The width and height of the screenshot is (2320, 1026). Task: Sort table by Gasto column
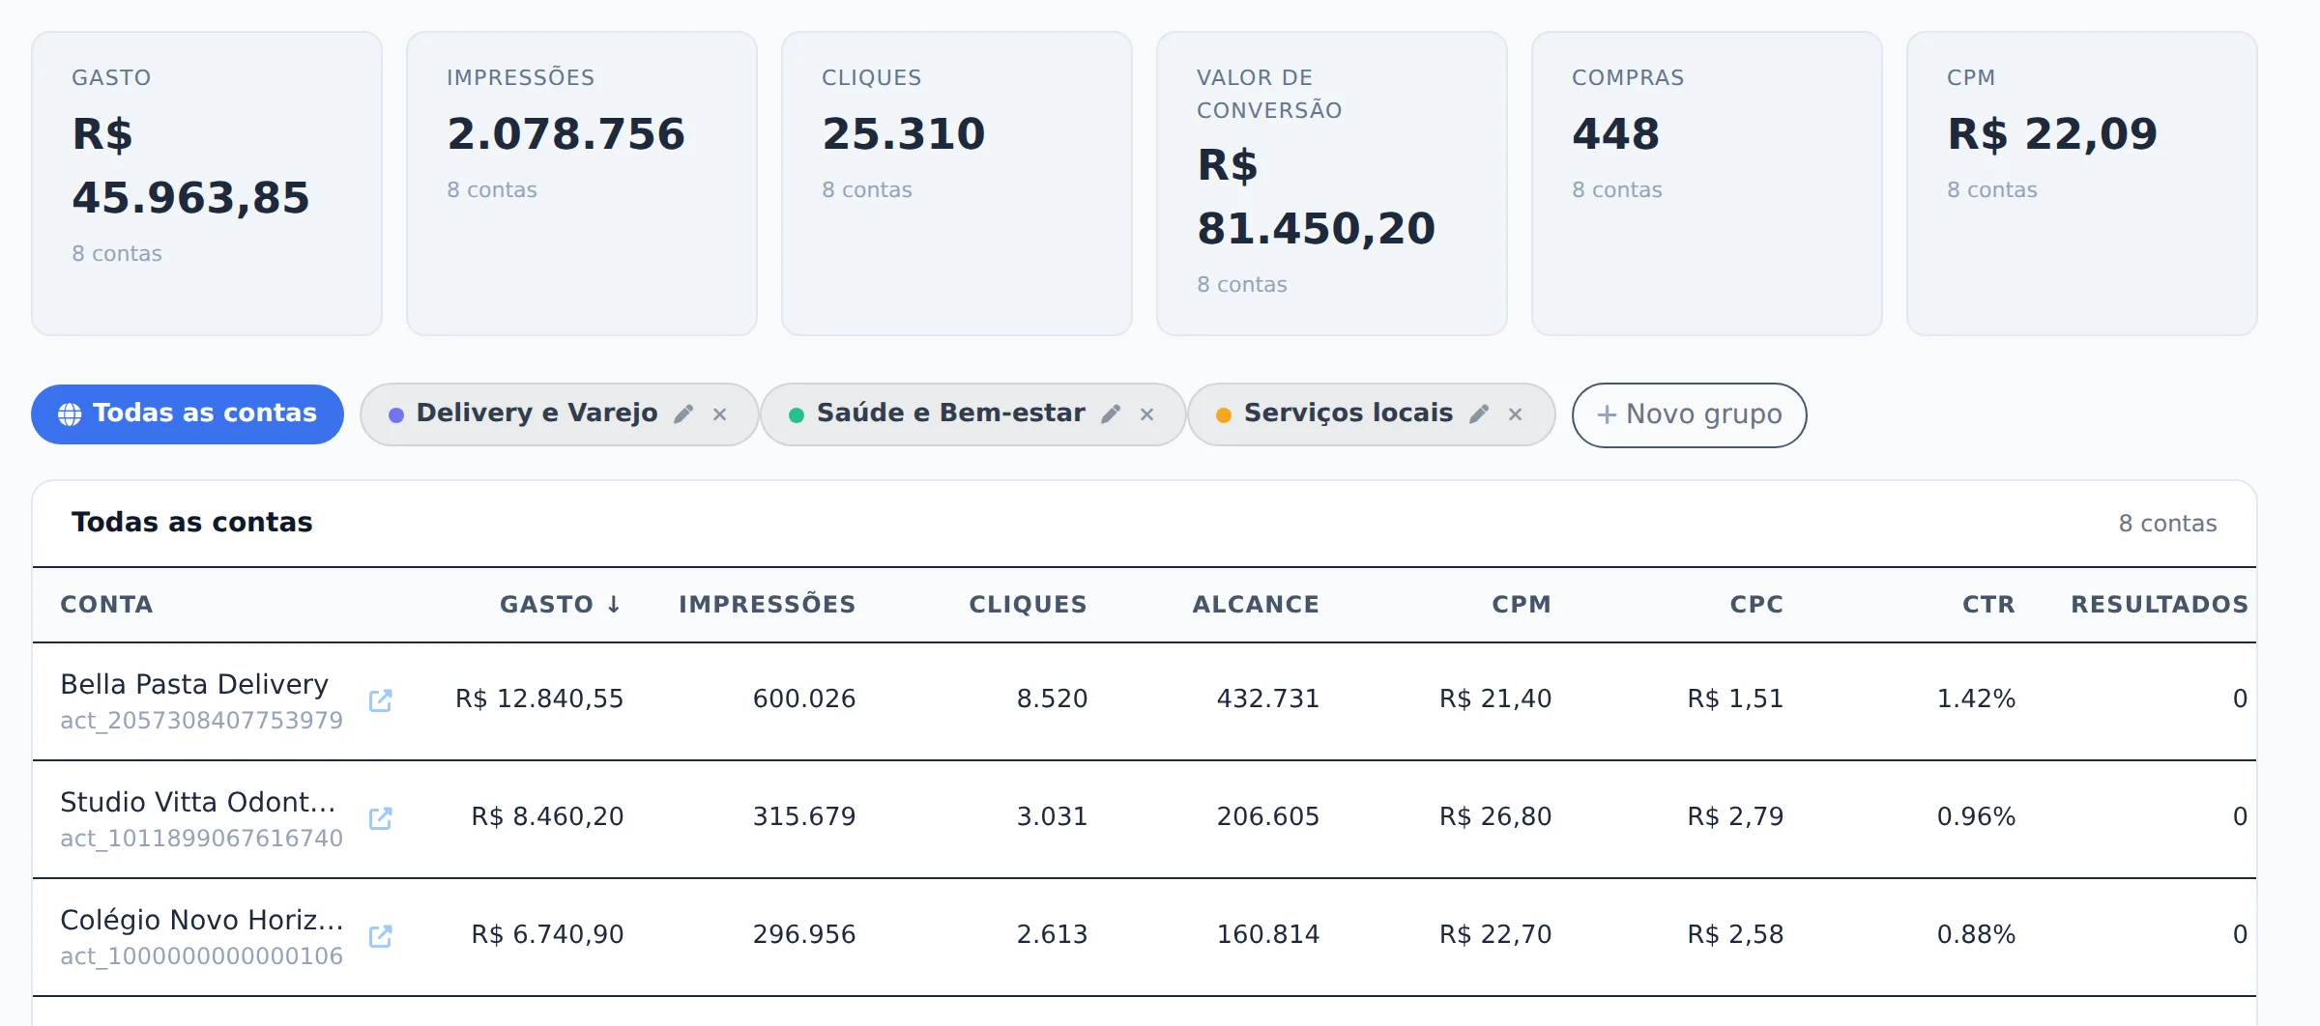coord(561,605)
